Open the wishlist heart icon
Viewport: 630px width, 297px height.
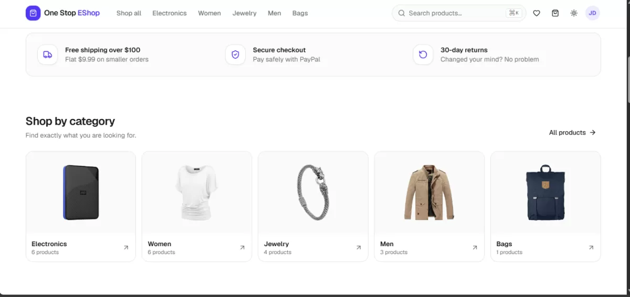[x=537, y=13]
